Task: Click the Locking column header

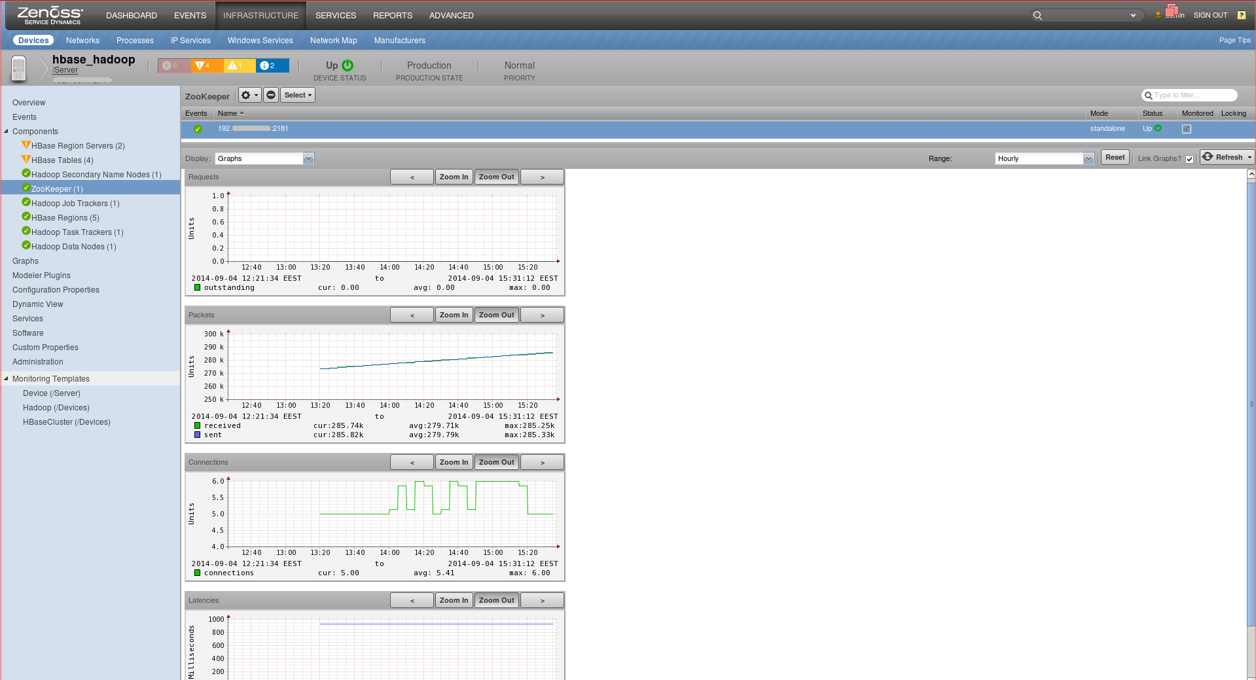Action: click(1234, 114)
